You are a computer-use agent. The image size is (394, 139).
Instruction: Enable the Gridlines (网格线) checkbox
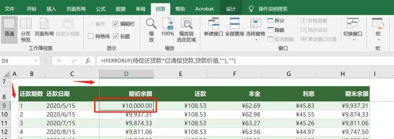91,37
